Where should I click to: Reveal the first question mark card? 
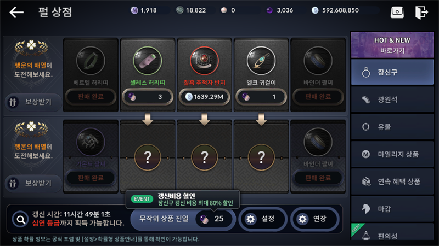click(x=148, y=157)
